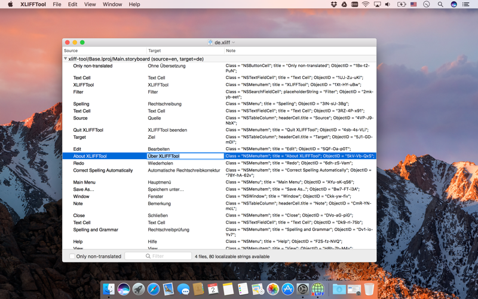
Task: Open Spotlight search in the menu bar
Action: (440, 4)
